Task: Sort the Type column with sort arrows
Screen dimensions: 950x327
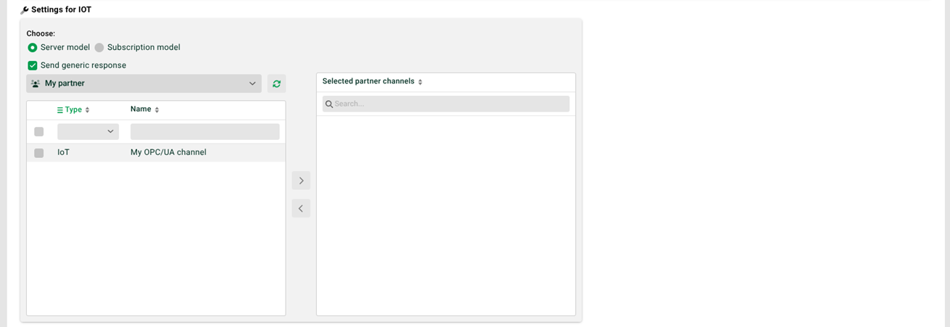Action: pyautogui.click(x=87, y=110)
